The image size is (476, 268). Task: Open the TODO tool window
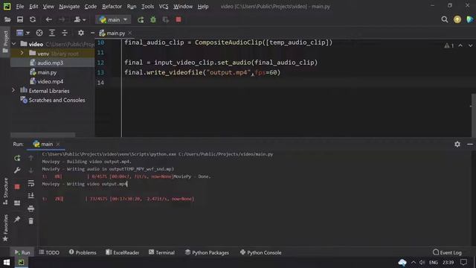coord(49,252)
